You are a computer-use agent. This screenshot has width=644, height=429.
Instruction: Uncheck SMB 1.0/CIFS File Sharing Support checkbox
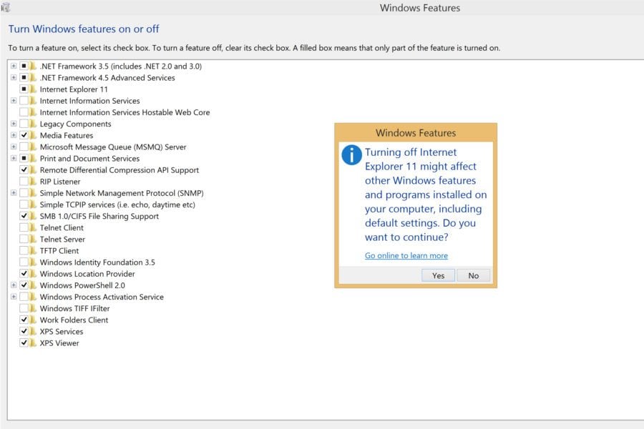(x=24, y=215)
